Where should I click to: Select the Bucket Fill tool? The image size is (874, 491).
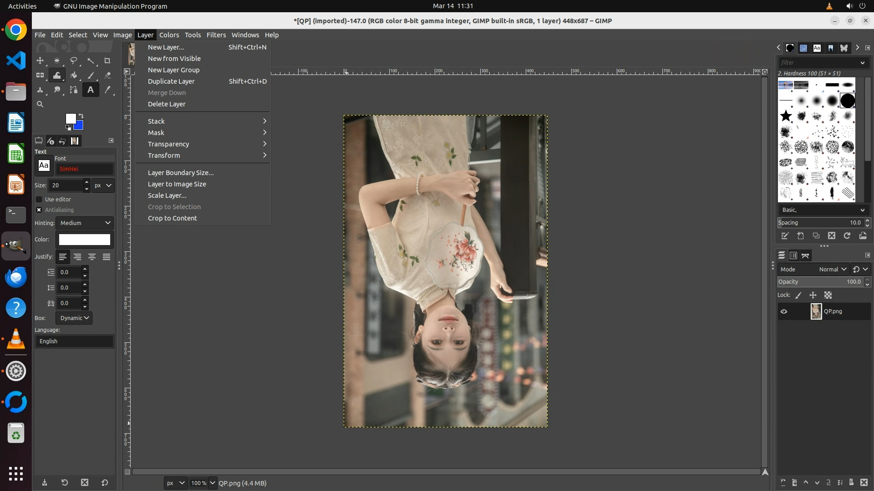tap(74, 75)
